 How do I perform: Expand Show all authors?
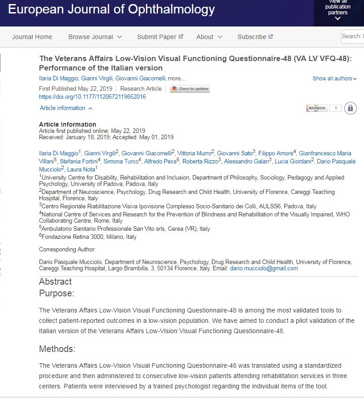334,79
